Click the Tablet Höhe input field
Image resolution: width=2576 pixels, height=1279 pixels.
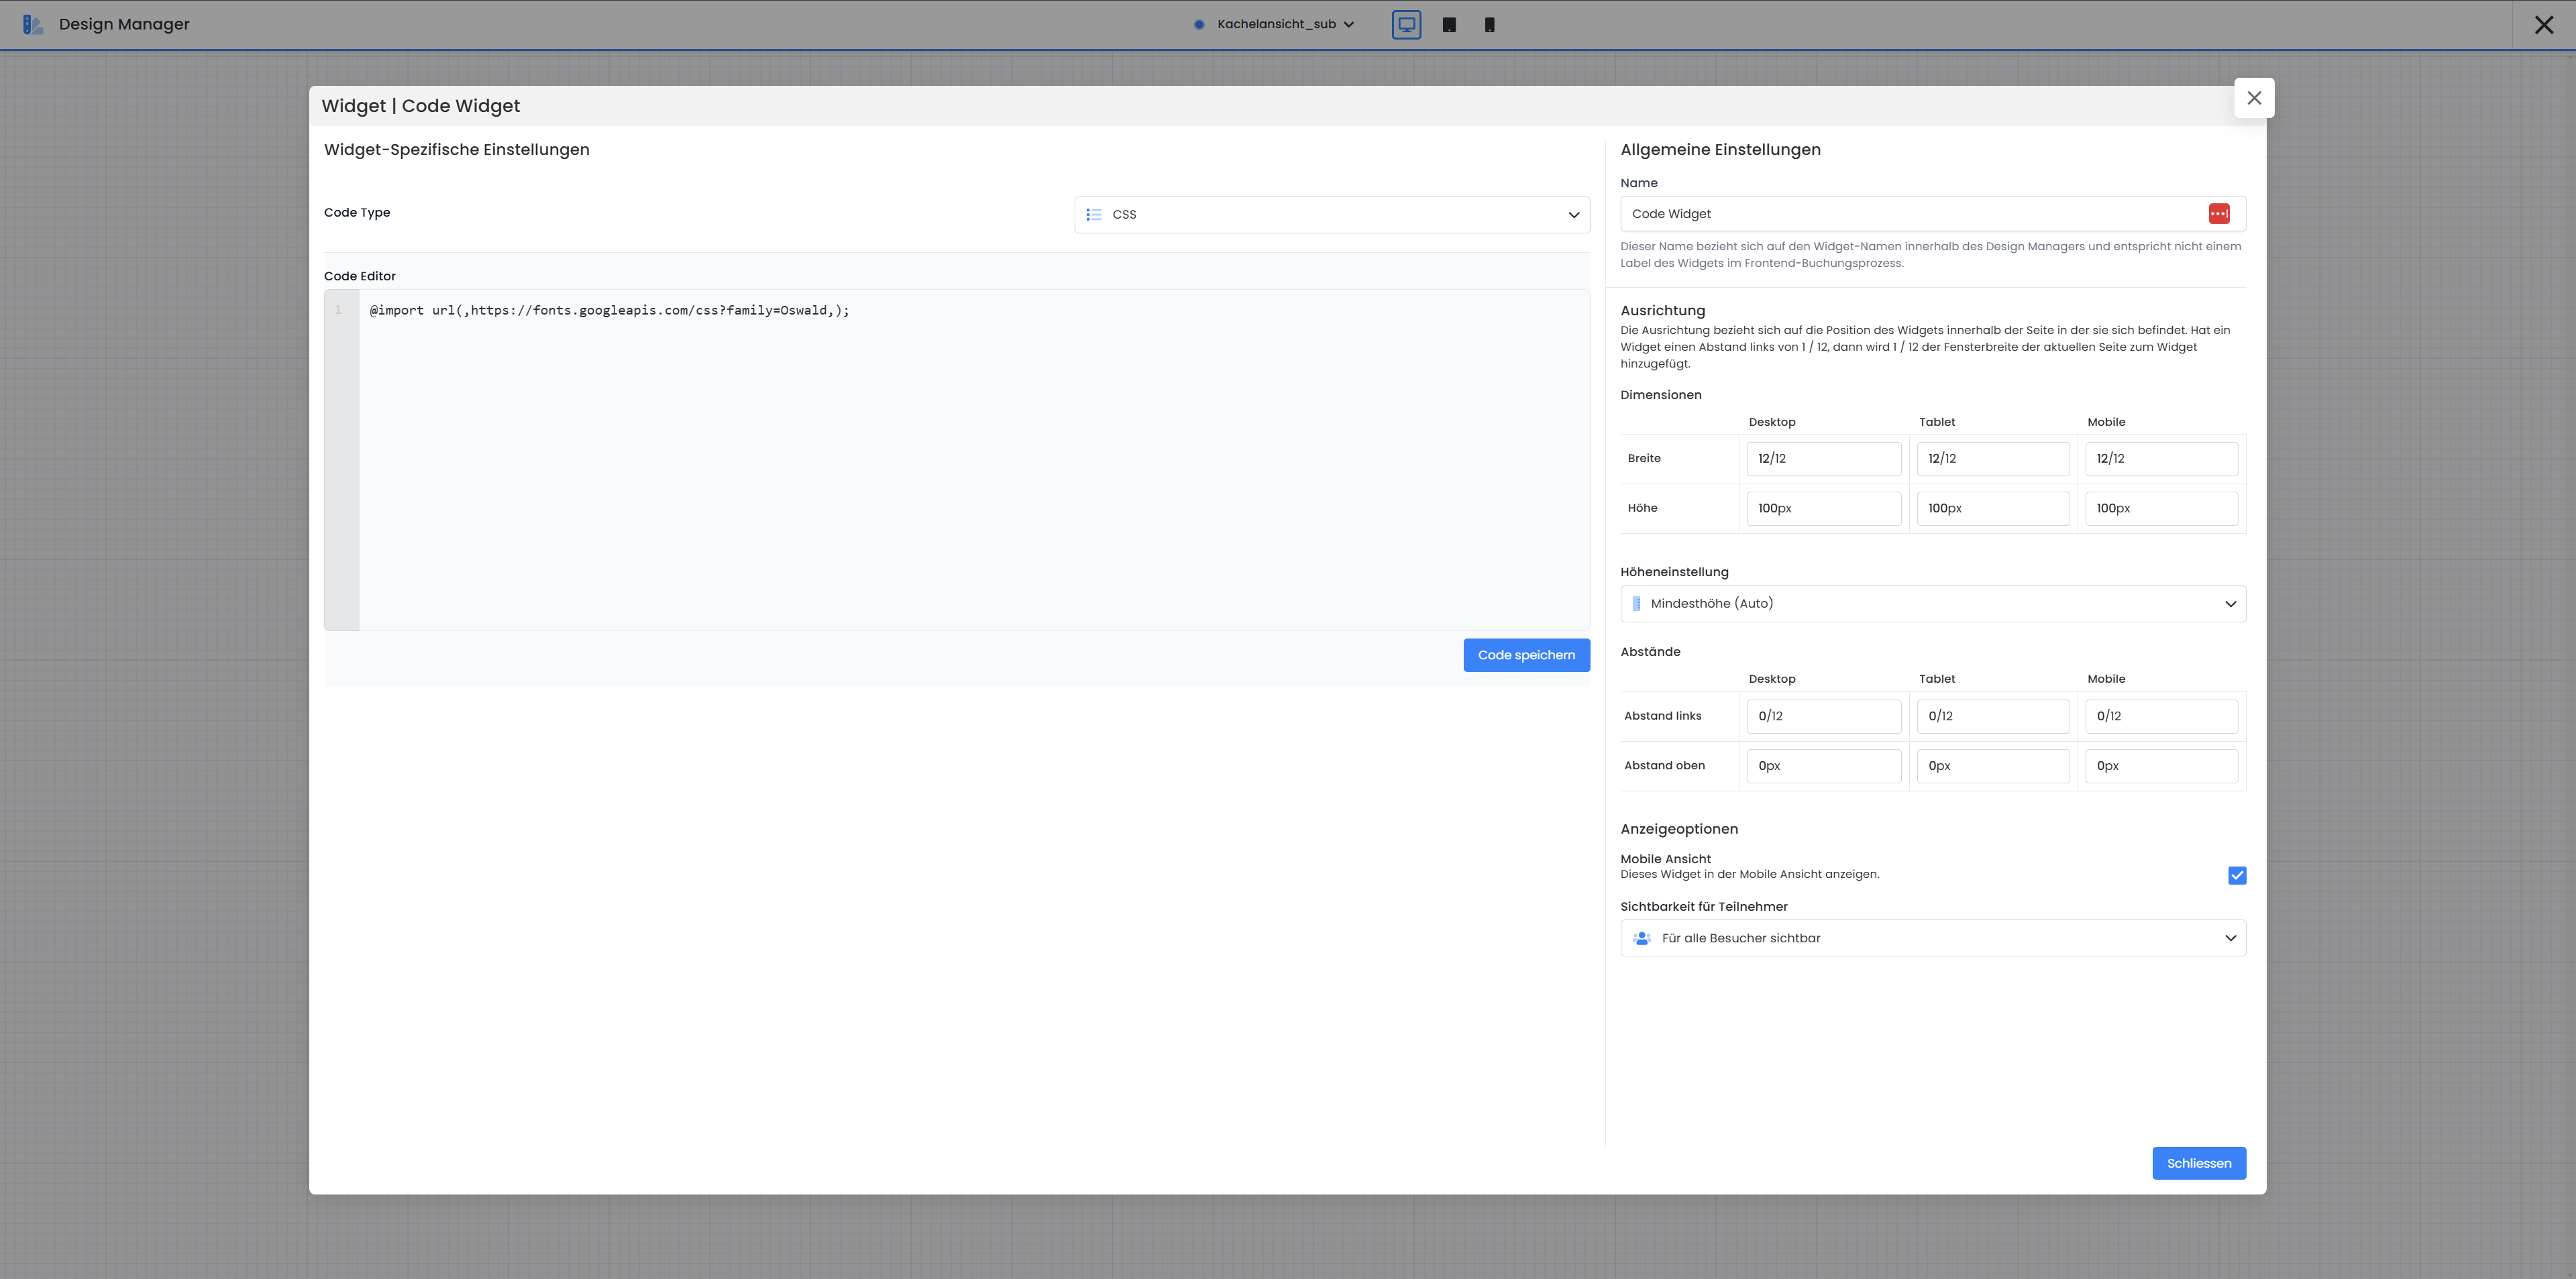pos(1992,509)
